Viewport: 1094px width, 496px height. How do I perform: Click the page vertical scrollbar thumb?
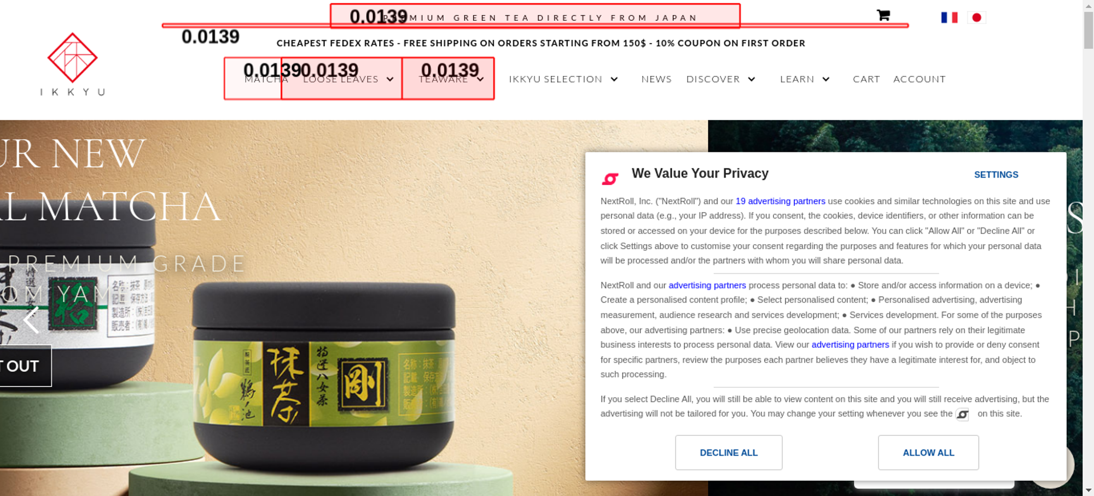pos(1088,29)
